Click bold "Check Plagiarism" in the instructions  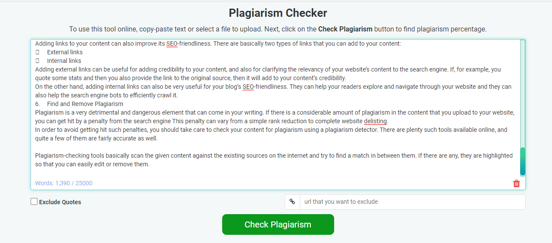click(x=345, y=29)
